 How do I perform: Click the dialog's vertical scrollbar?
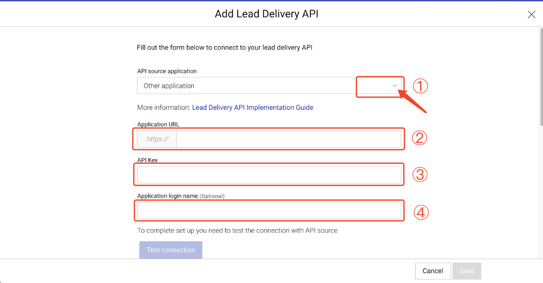pos(540,77)
